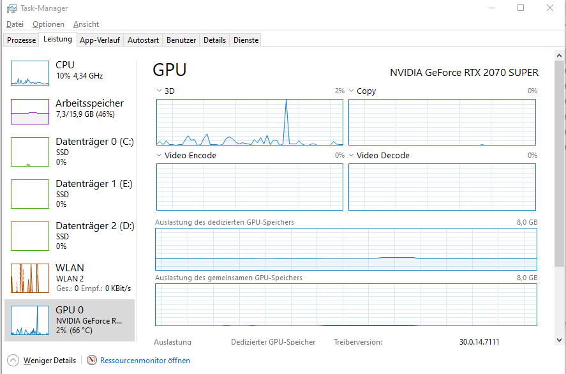Viewport: 566px width, 374px height.
Task: Open the Ansicht menu
Action: (86, 24)
